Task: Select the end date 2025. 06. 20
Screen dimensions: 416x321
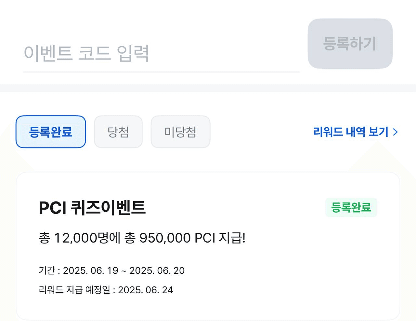Action: 157,271
